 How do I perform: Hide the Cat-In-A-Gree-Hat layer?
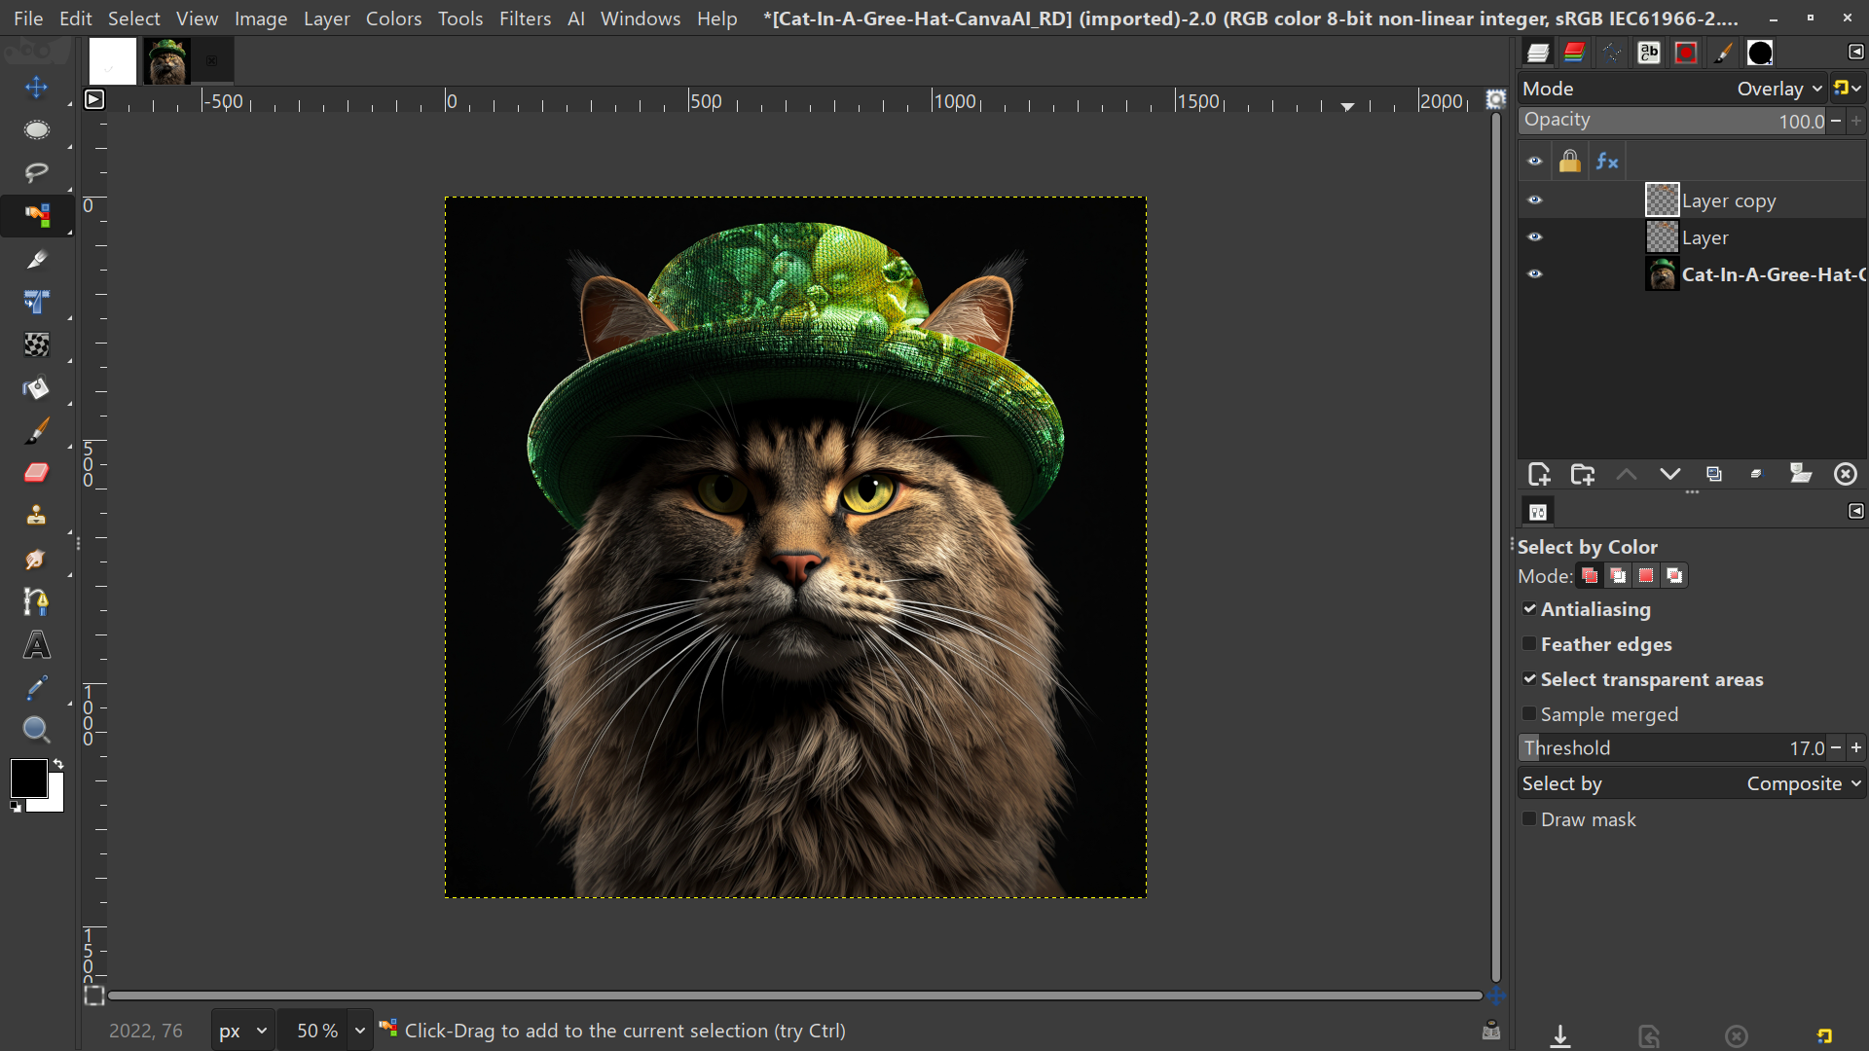[1535, 273]
